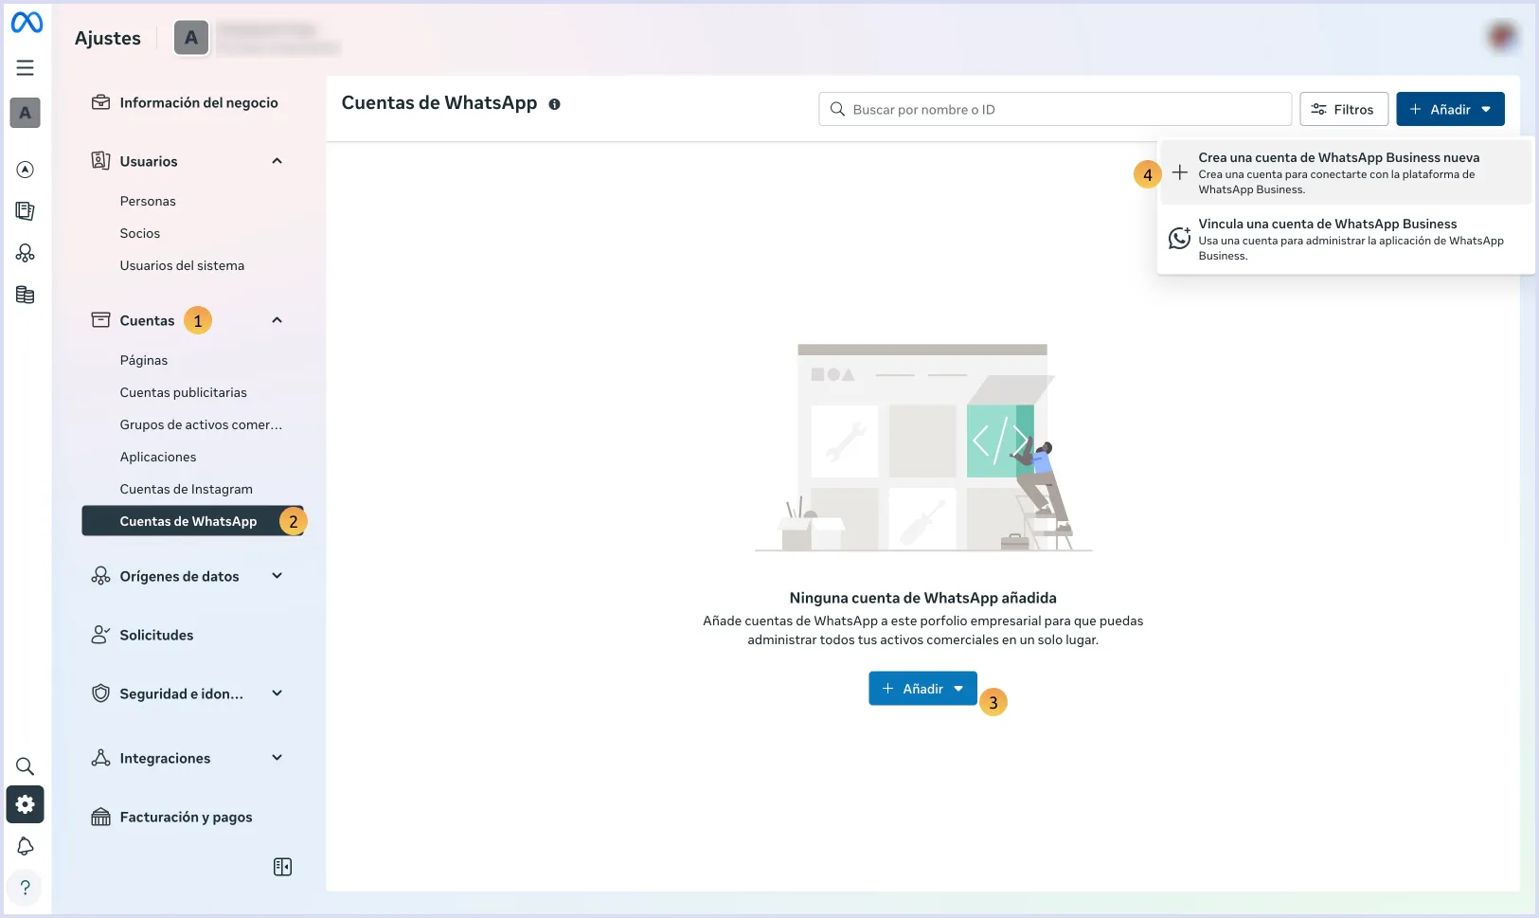Select the settings gear in the left rail

(26, 804)
